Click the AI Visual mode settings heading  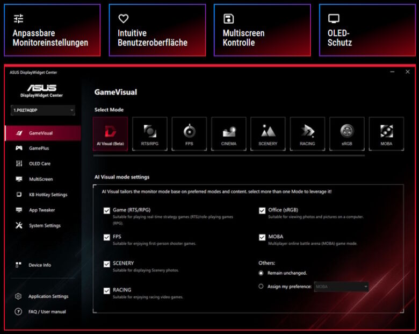pos(122,177)
